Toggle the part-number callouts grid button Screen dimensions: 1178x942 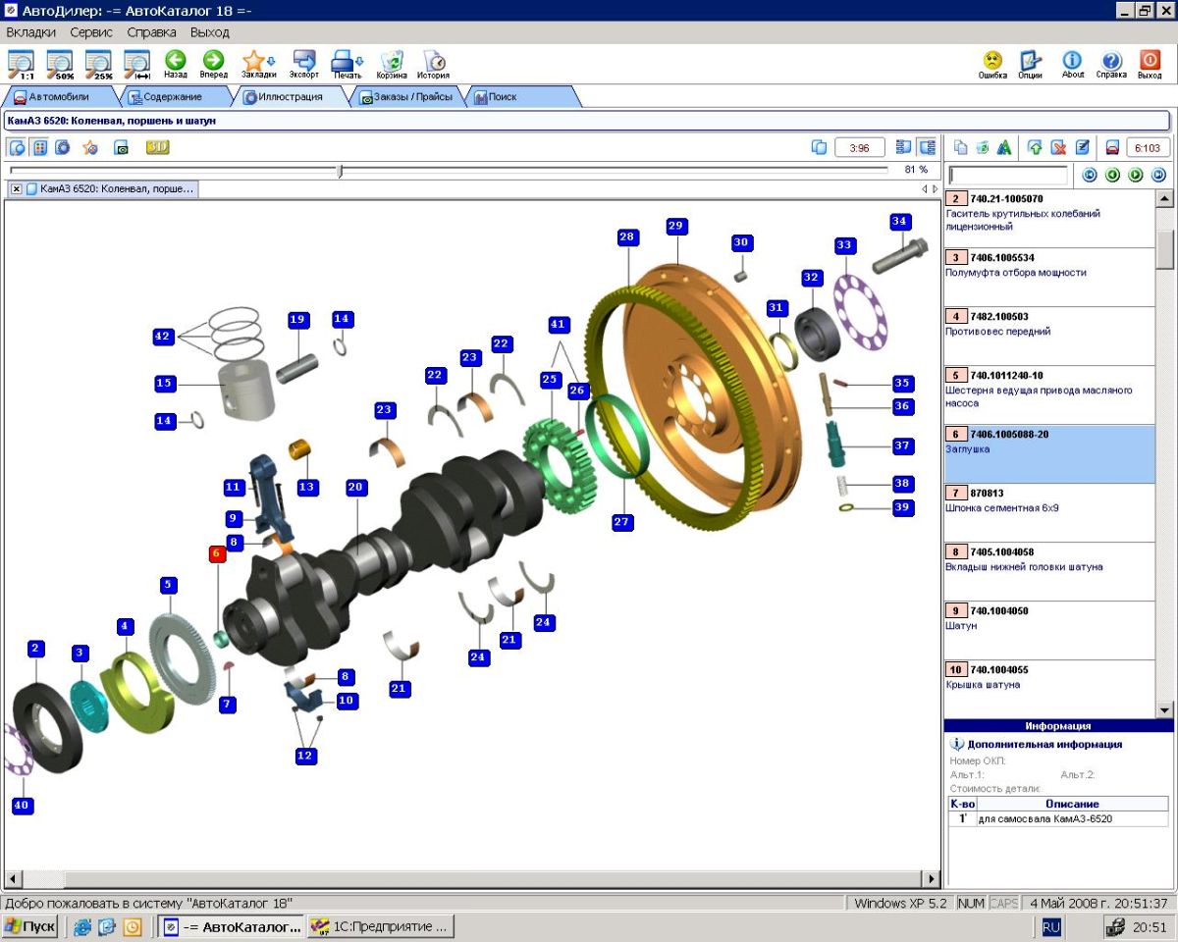(40, 147)
